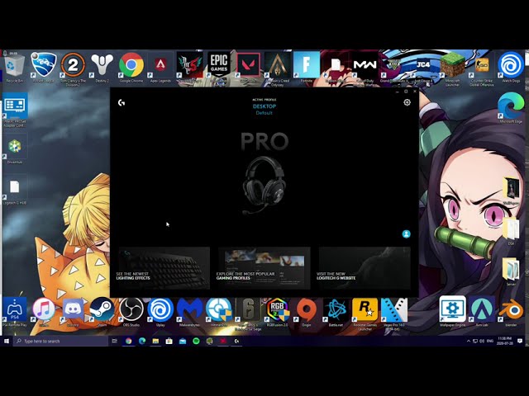Open 'See the newest lighting effects' card

[x=164, y=268]
